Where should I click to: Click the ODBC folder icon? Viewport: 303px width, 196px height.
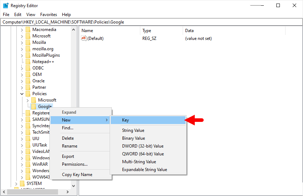(x=28, y=68)
